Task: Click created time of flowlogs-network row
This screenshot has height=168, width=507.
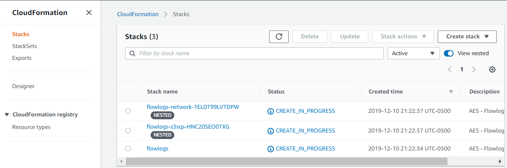Action: click(x=409, y=111)
